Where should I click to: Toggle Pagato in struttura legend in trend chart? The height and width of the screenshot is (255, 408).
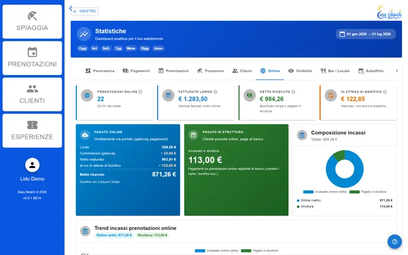click(x=259, y=251)
